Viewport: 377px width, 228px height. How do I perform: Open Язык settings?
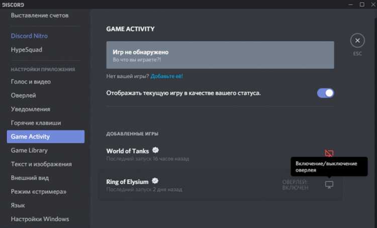(x=18, y=205)
